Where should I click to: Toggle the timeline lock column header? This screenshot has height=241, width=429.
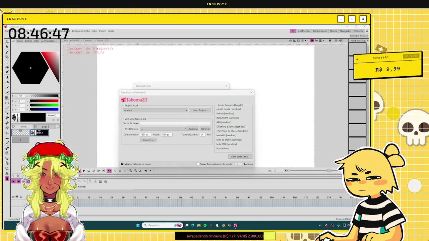point(20,197)
